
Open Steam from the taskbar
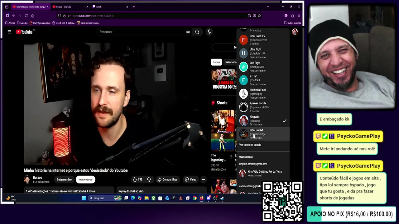(x=222, y=198)
